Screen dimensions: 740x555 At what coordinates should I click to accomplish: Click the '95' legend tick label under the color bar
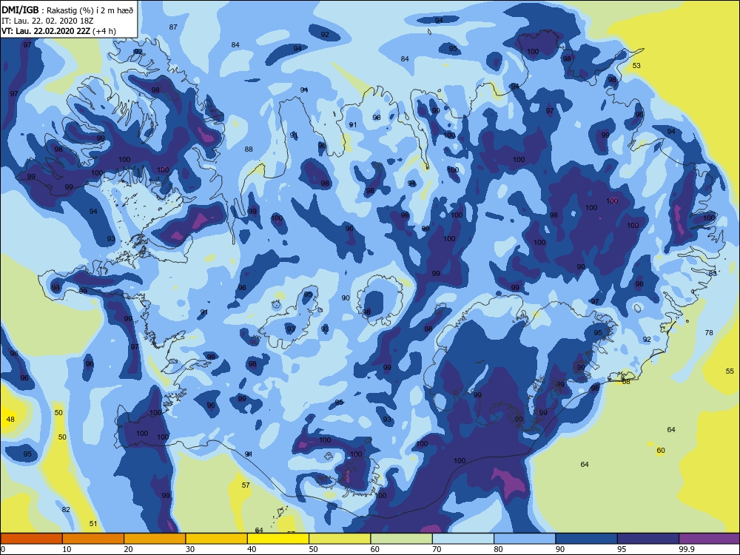(x=622, y=549)
